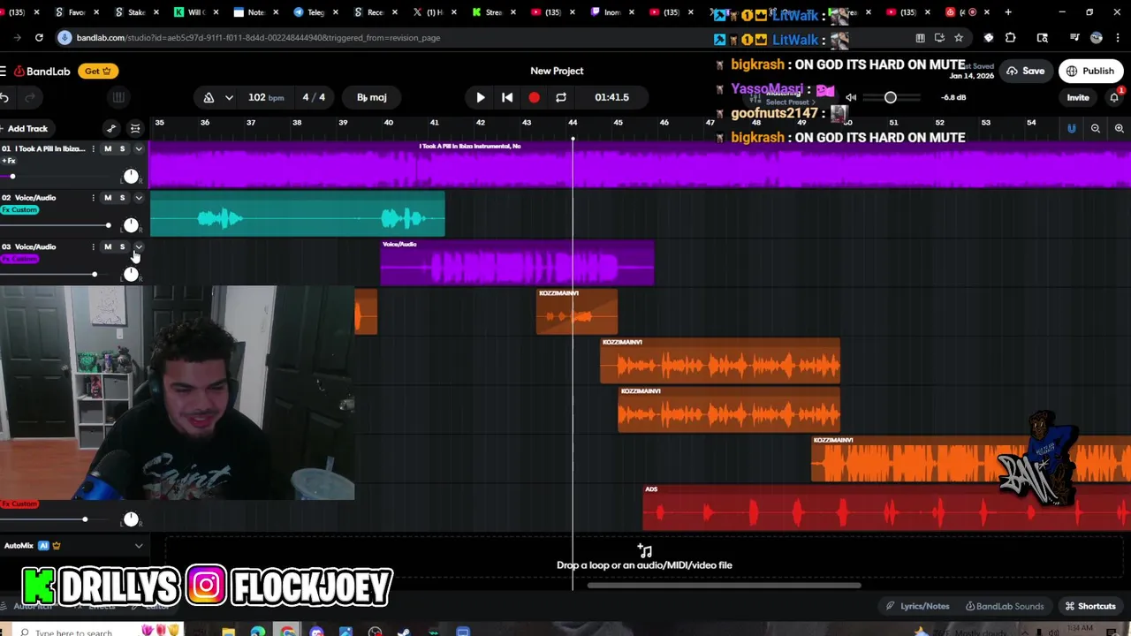The width and height of the screenshot is (1131, 636).
Task: Solo track 01 I Took A Pill In Ibiza
Action: (122, 148)
